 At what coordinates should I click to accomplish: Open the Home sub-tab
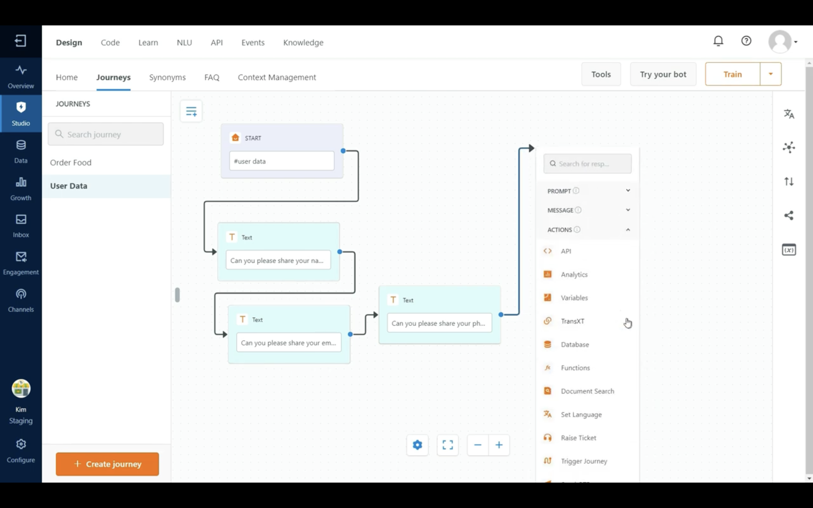pyautogui.click(x=67, y=77)
